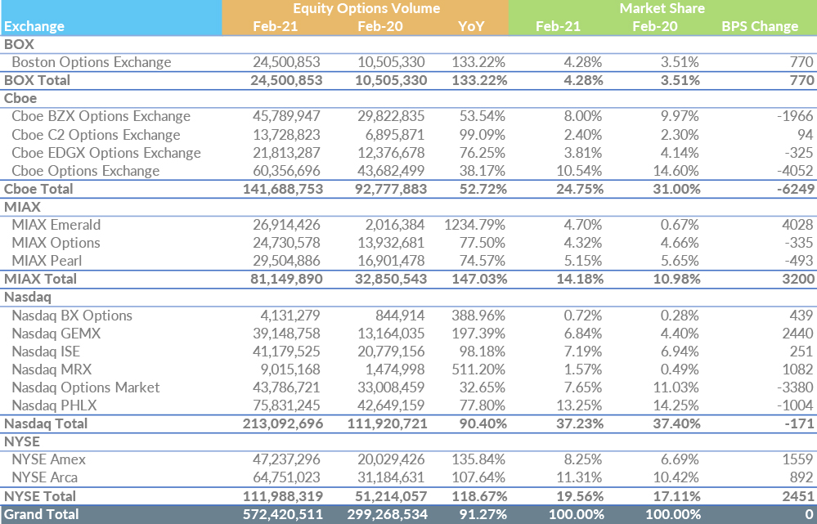The image size is (817, 524).
Task: Select the 14.60% Cboe Options share
Action: pos(676,171)
